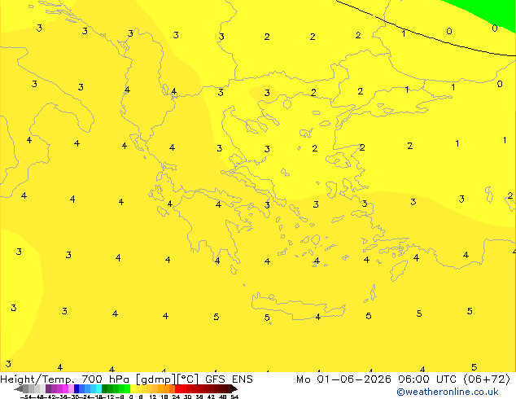Click the "GFS ENS" model label
Screen dimensions: 516x399
[x=229, y=379]
